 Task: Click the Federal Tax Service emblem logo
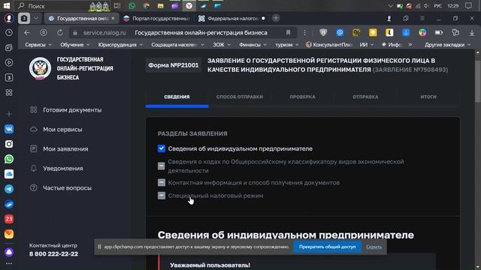[x=40, y=68]
